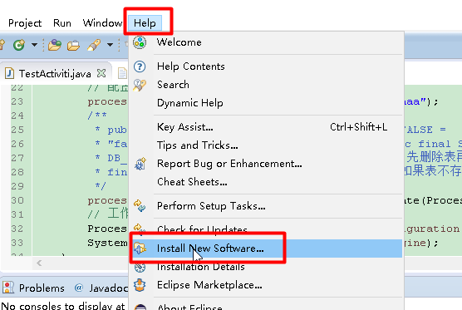Click the Report Bug or Enhancement icon

(140, 164)
